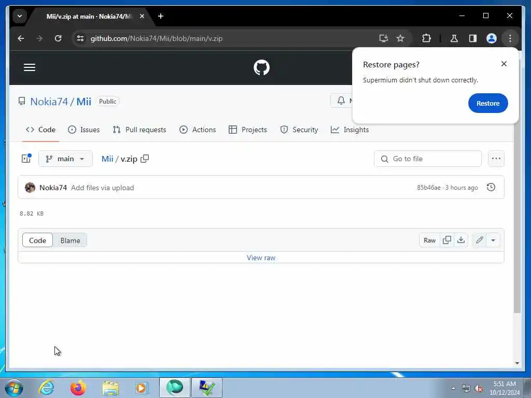Click Nokia74 author name in commit row

(x=53, y=188)
